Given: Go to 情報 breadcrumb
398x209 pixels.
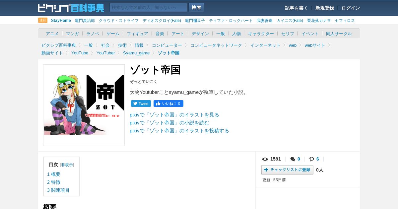Looking at the screenshot, I should tap(139, 45).
